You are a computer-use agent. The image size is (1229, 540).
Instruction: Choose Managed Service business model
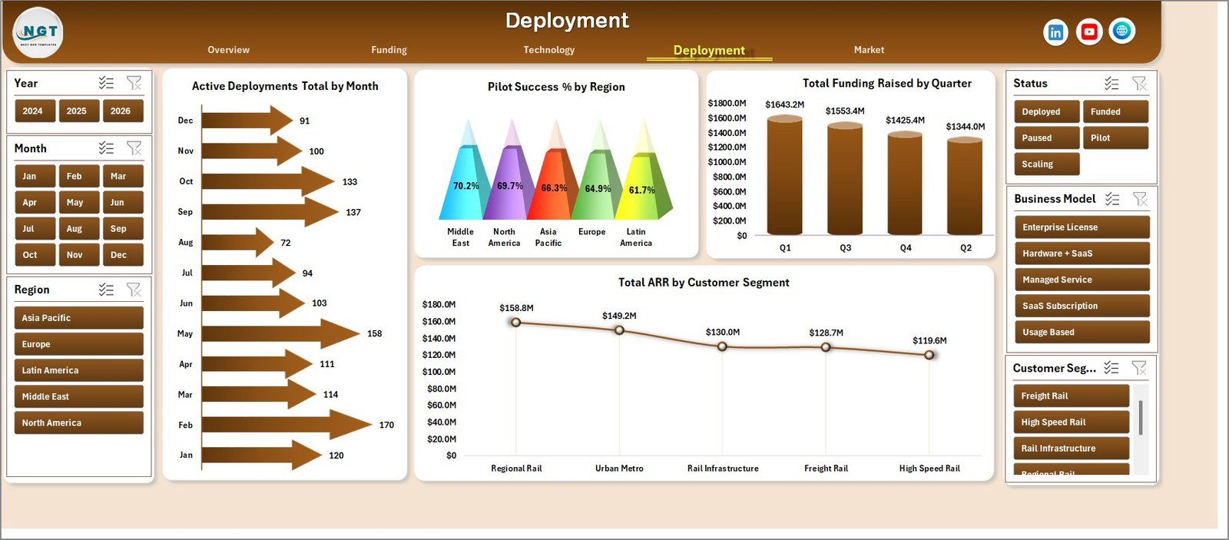(1082, 280)
